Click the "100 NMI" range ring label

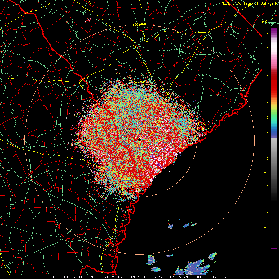139,24
